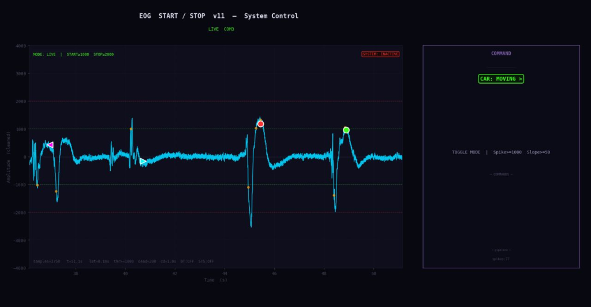Click the START≥1000 threshold label
This screenshot has height=307, width=591.
78,55
